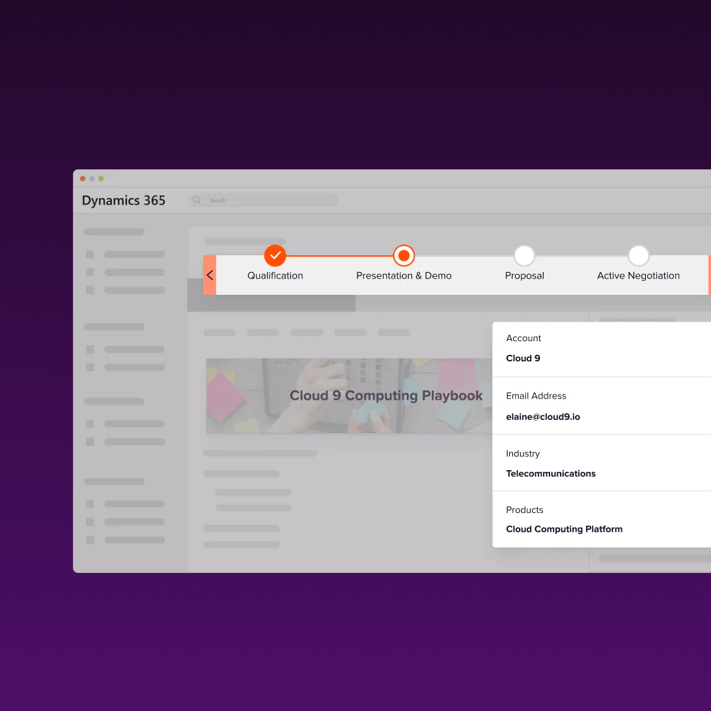Click the Telecommunications industry value
This screenshot has width=711, height=711.
(x=551, y=473)
